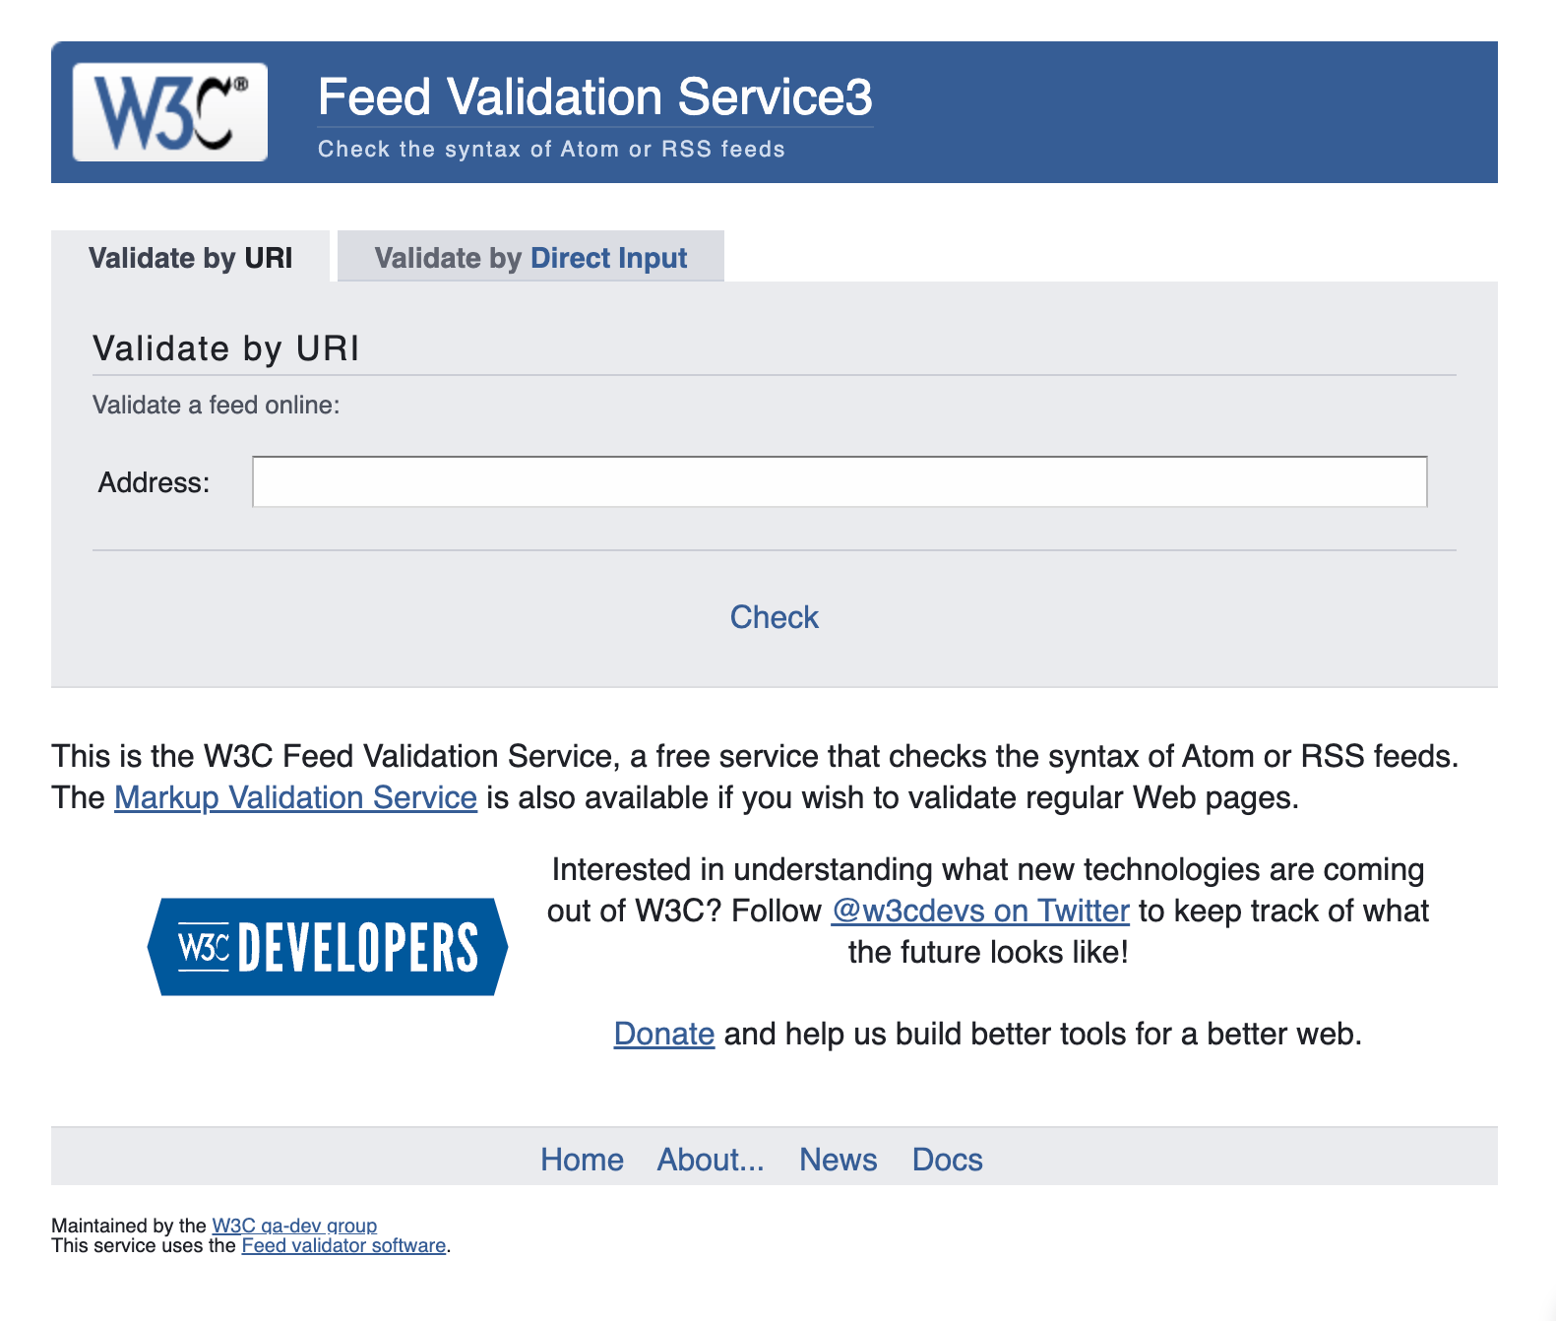Click the Check button
The height and width of the screenshot is (1321, 1556).
(x=775, y=617)
